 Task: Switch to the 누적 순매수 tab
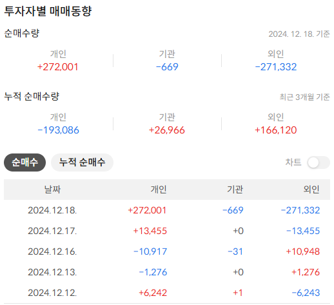(x=82, y=162)
